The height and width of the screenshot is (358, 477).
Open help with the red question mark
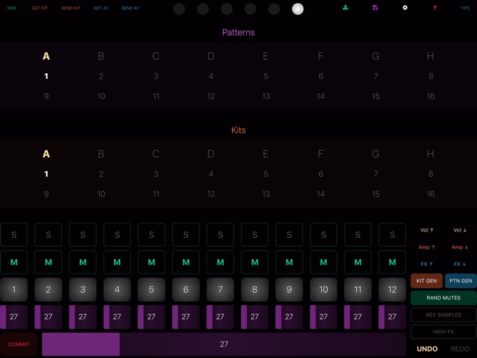[x=435, y=8]
